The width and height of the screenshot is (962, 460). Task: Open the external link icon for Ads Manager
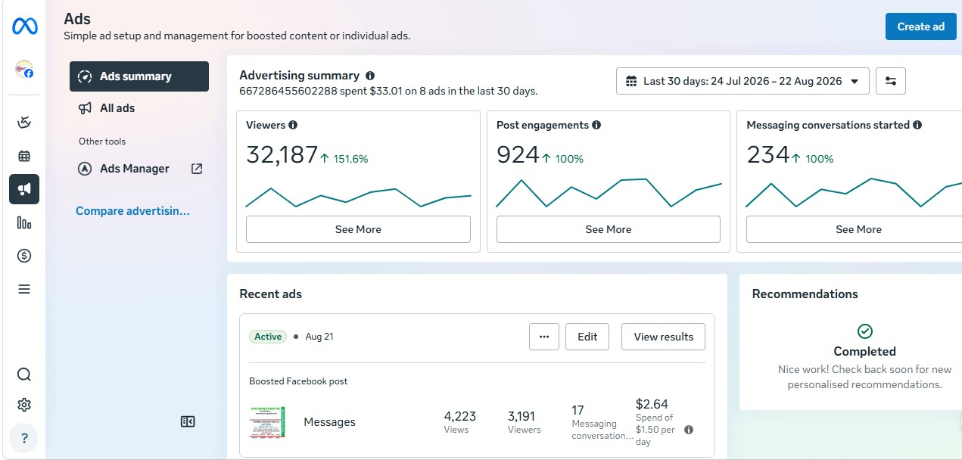(197, 169)
